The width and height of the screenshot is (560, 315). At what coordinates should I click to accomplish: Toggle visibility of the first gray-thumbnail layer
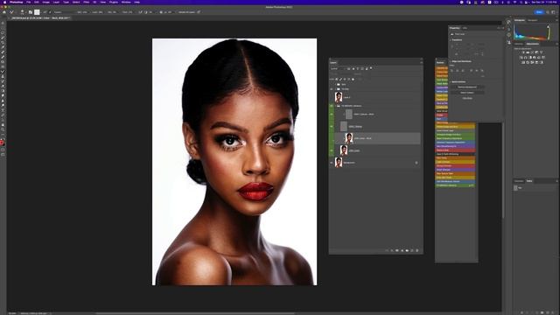coord(332,115)
